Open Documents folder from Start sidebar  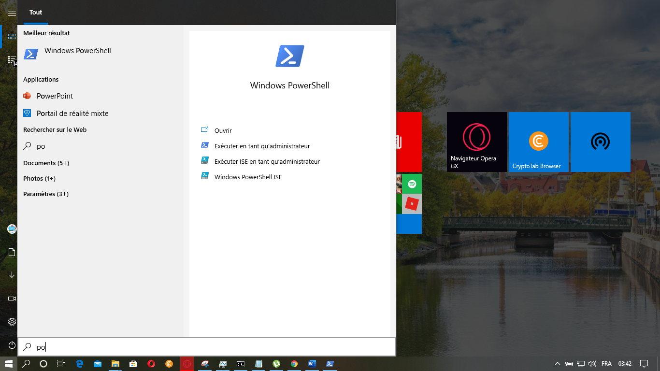(x=12, y=252)
